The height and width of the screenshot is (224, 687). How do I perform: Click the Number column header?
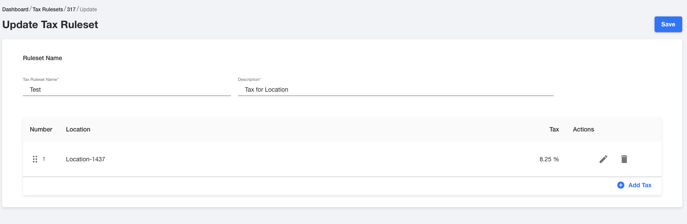(41, 129)
